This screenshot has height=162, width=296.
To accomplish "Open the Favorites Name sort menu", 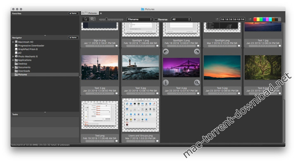I will pyautogui.click(x=73, y=13).
